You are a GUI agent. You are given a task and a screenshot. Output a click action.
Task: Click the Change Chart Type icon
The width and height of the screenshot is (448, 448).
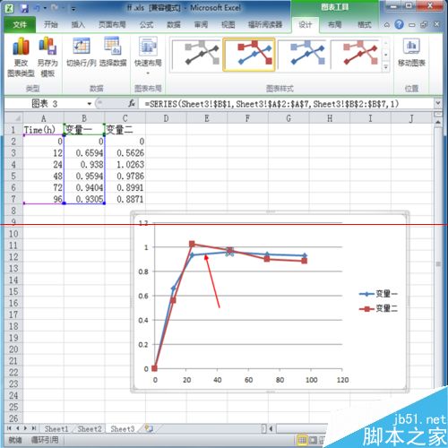click(x=21, y=56)
